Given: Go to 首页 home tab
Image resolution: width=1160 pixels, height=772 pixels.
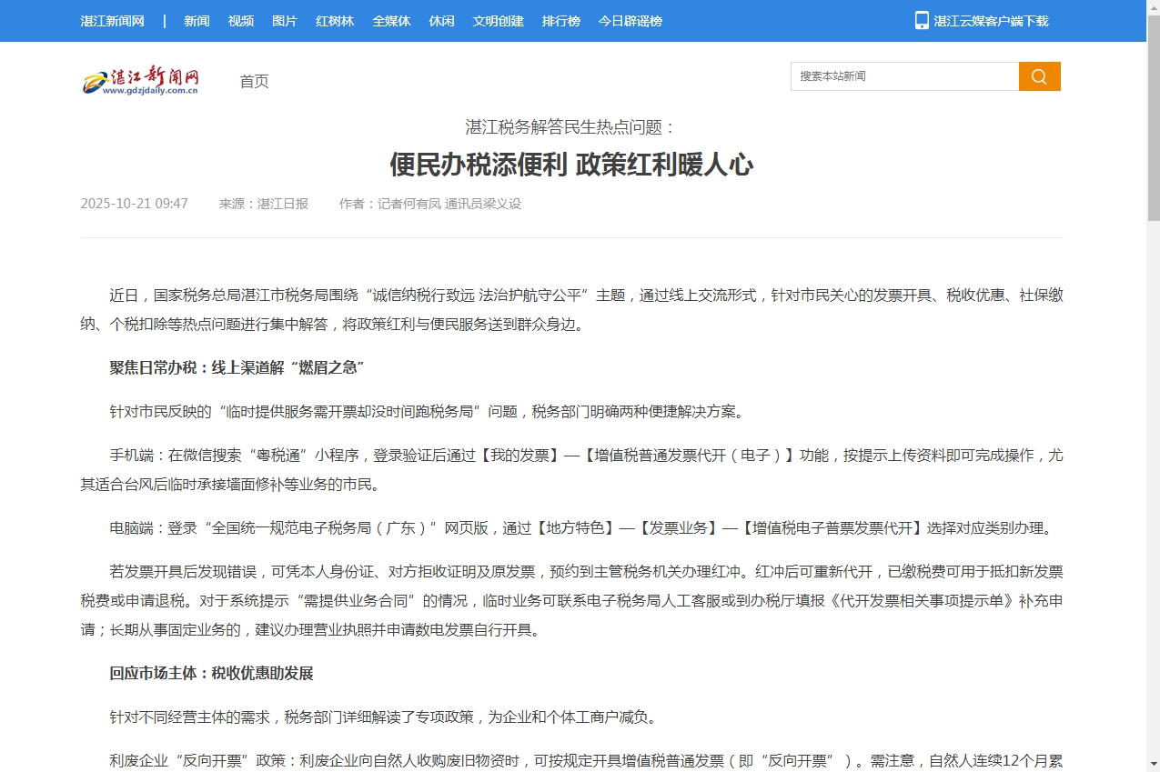Looking at the screenshot, I should (254, 82).
